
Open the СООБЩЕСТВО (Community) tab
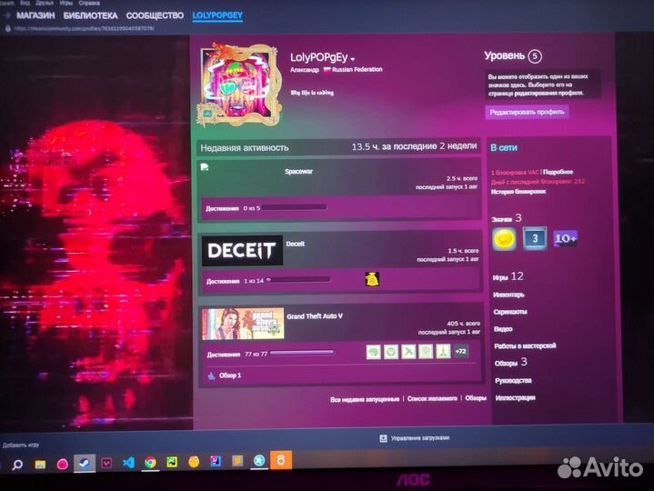(155, 15)
